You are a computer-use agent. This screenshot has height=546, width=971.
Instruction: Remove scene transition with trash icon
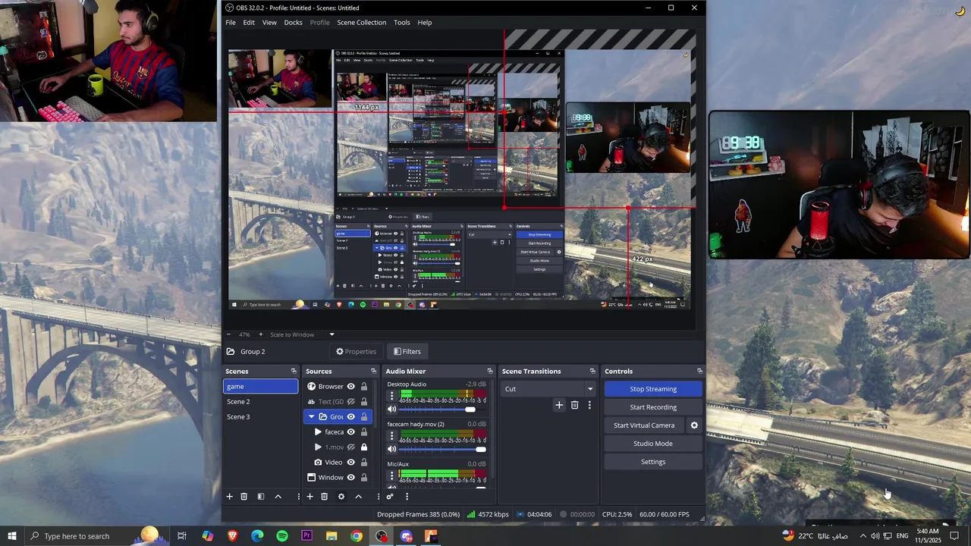[x=574, y=406]
